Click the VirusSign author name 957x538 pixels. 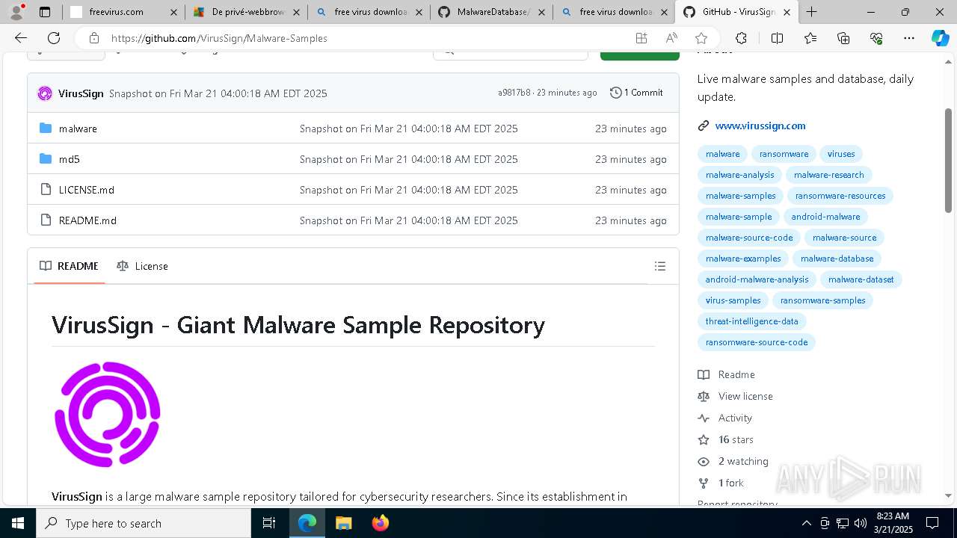81,93
